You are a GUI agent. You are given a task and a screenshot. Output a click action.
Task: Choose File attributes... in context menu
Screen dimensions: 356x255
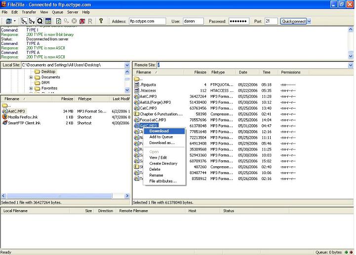pos(164,181)
